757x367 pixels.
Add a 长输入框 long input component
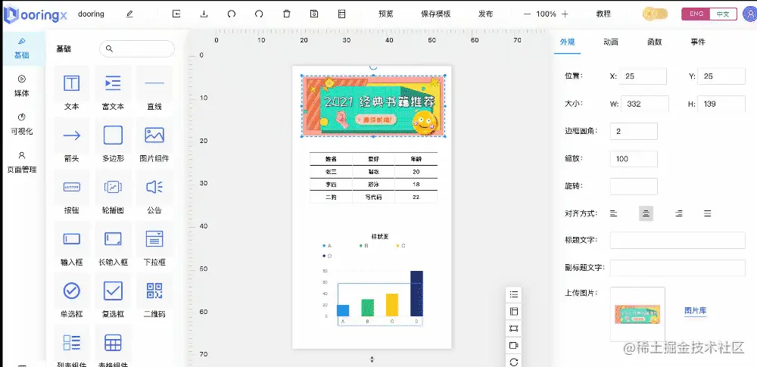point(113,245)
